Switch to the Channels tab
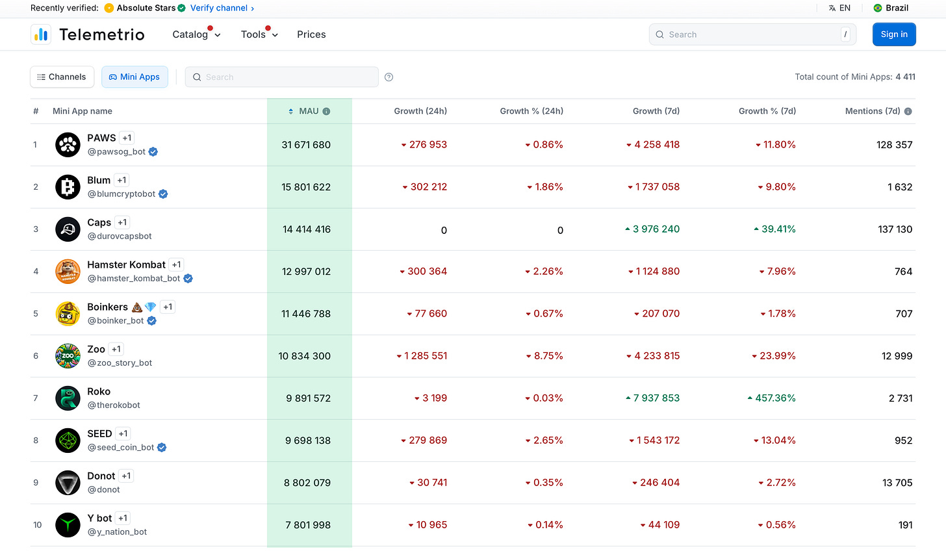Image resolution: width=946 pixels, height=551 pixels. tap(62, 77)
